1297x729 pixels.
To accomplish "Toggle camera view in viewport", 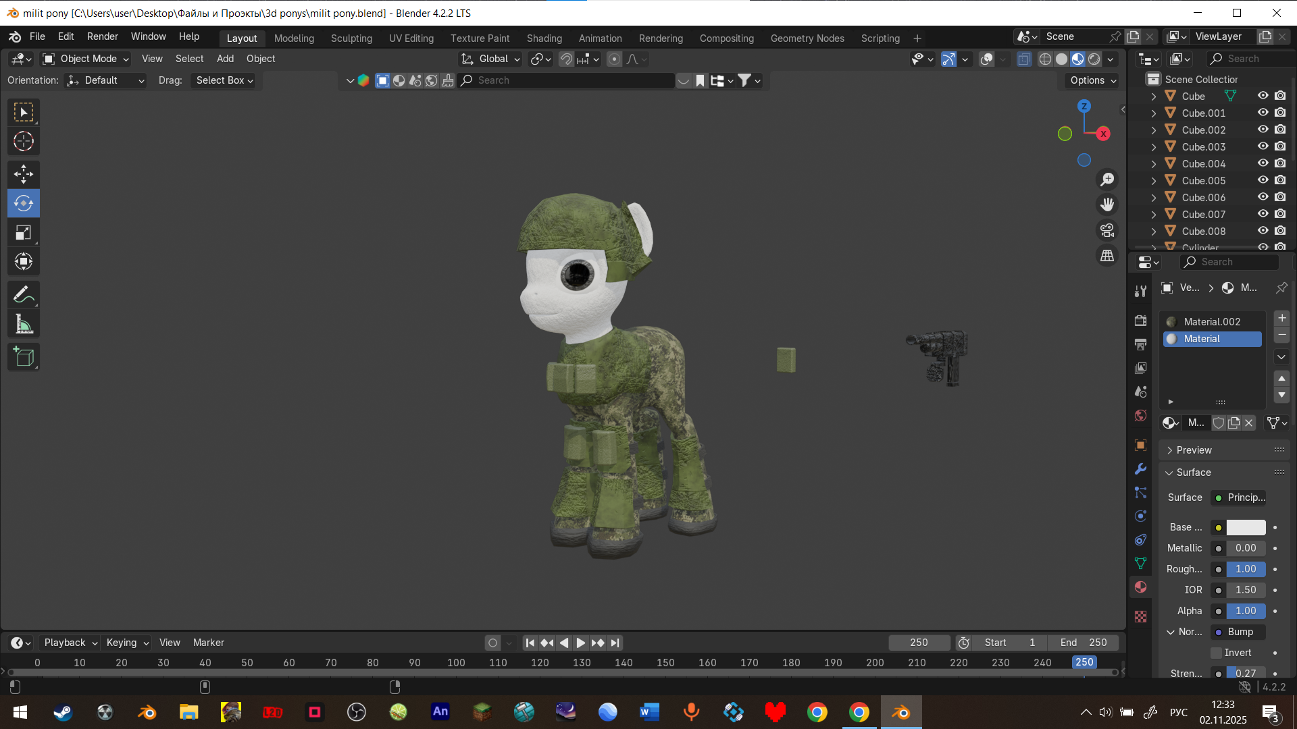I will (1107, 231).
